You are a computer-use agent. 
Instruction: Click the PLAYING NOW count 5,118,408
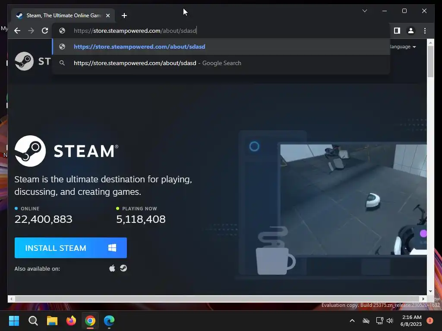click(141, 219)
